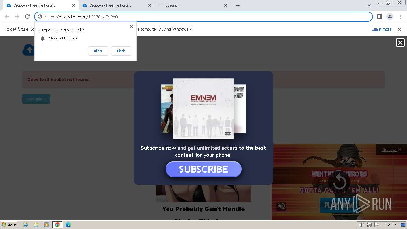Click the SUBSCRIBE button
The width and height of the screenshot is (407, 229).
pyautogui.click(x=203, y=169)
